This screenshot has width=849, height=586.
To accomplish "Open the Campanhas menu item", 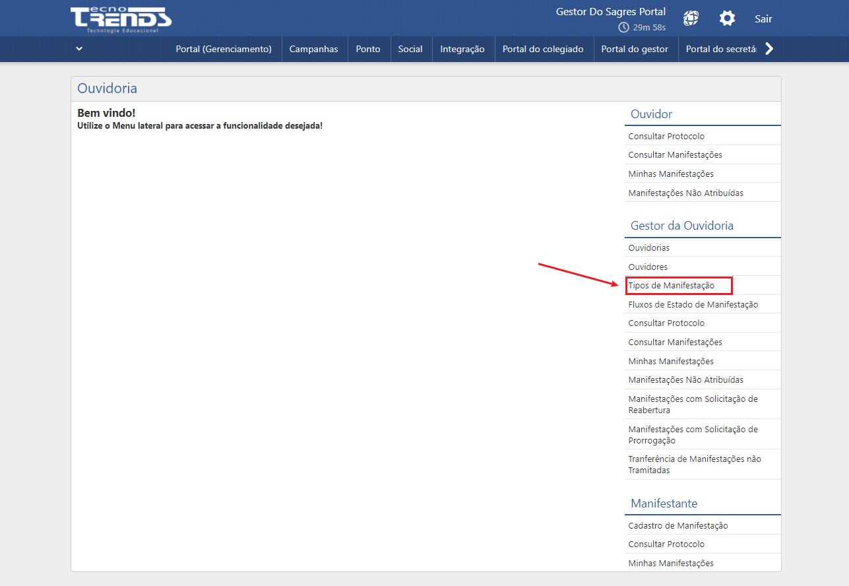I will point(313,49).
